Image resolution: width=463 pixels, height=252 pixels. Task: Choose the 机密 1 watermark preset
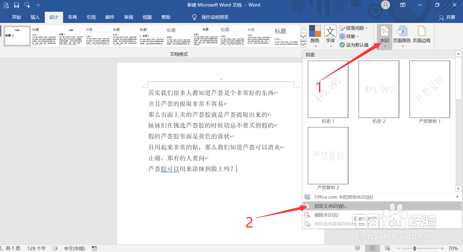[328, 89]
